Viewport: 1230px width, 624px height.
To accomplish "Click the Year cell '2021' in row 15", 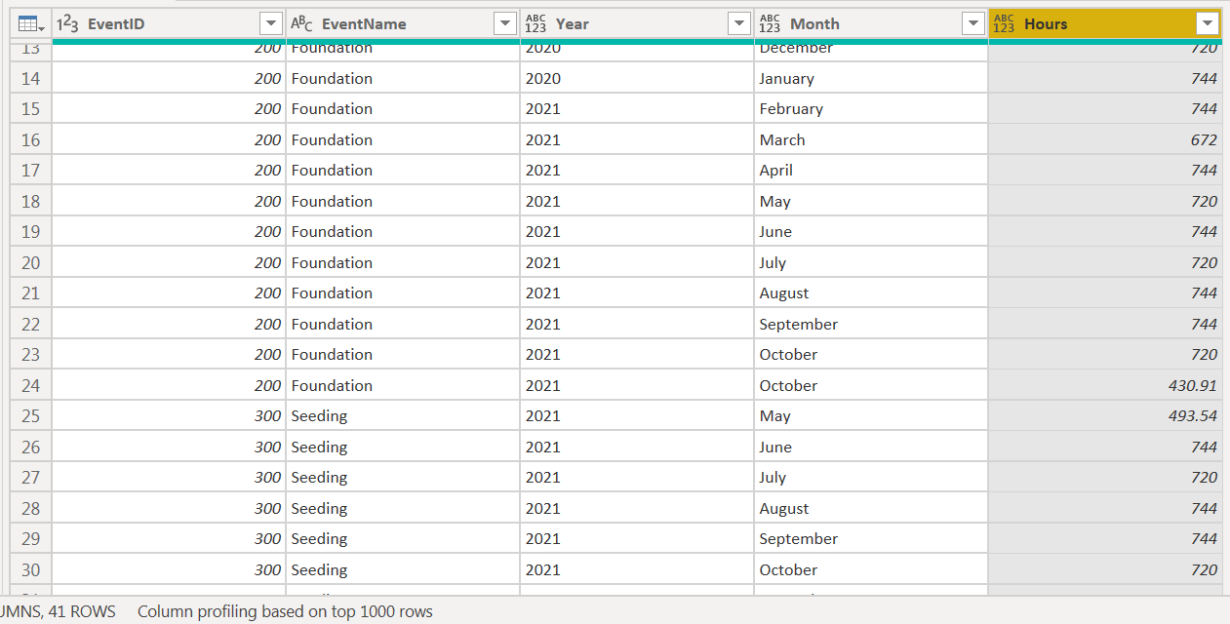I will coord(637,109).
